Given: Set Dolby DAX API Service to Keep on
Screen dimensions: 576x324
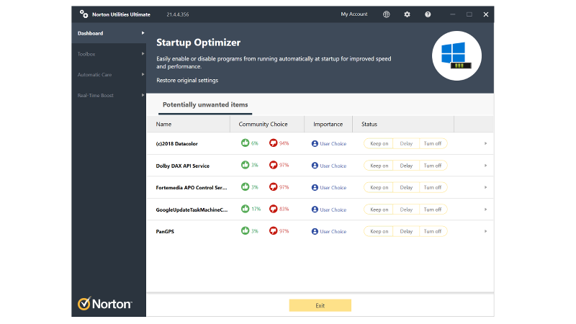Looking at the screenshot, I should point(379,166).
